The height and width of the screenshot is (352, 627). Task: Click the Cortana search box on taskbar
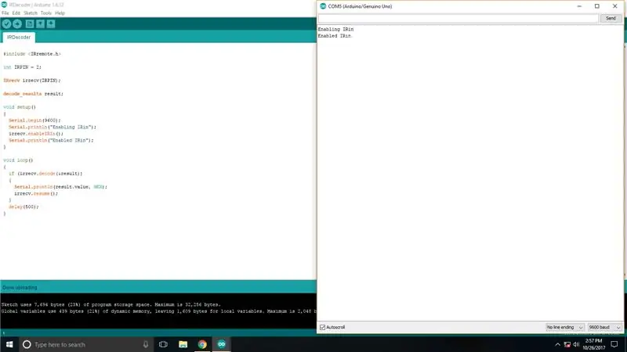click(x=86, y=344)
